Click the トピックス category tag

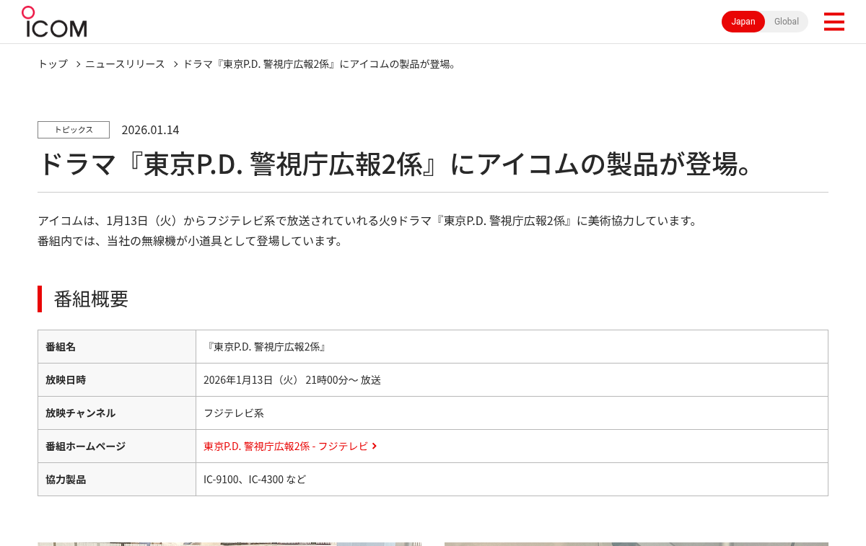(74, 130)
